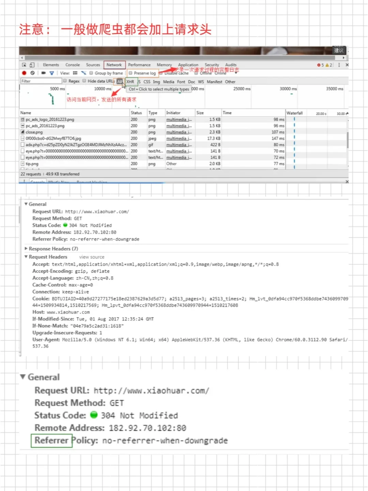This screenshot has width=368, height=491.
Task: Open the DevTools three-dot menu
Action: [339, 65]
